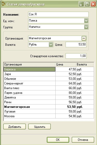Image resolution: width=97 pixels, height=145 pixels.
Task: Open the Валюта Рубль dropdown arrow
Action: pos(51,45)
